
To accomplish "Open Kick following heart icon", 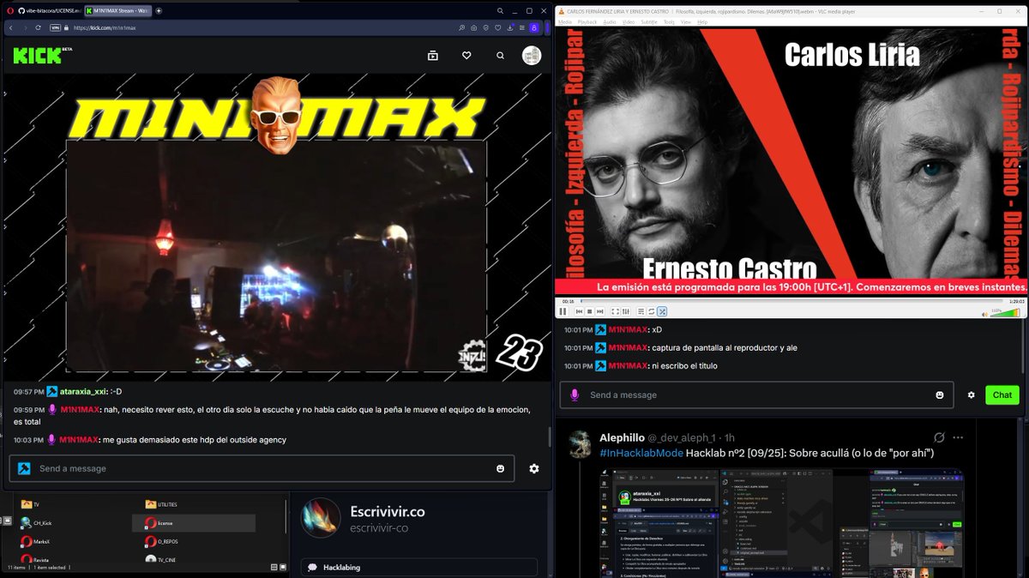I will pos(466,56).
